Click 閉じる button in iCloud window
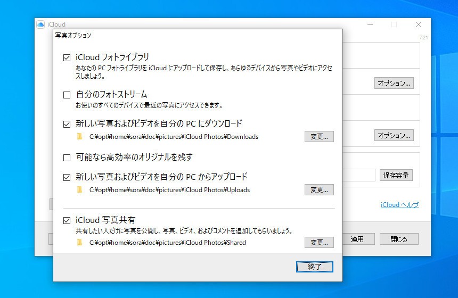The image size is (458, 298). tap(399, 239)
